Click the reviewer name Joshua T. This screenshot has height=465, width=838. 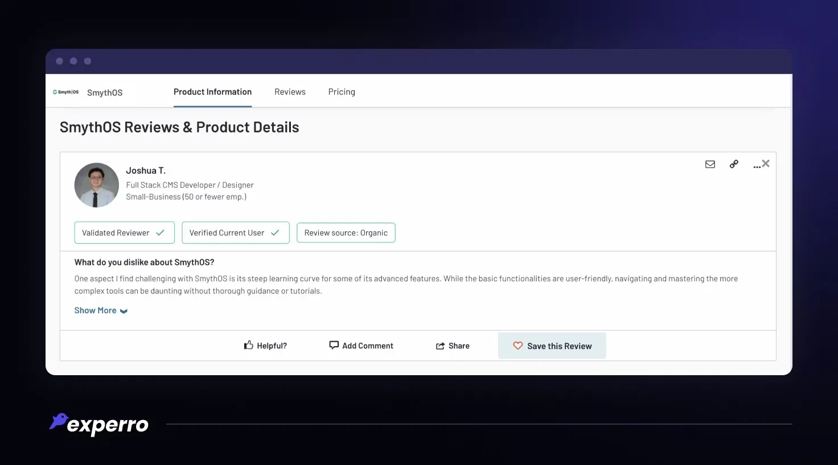pyautogui.click(x=146, y=171)
